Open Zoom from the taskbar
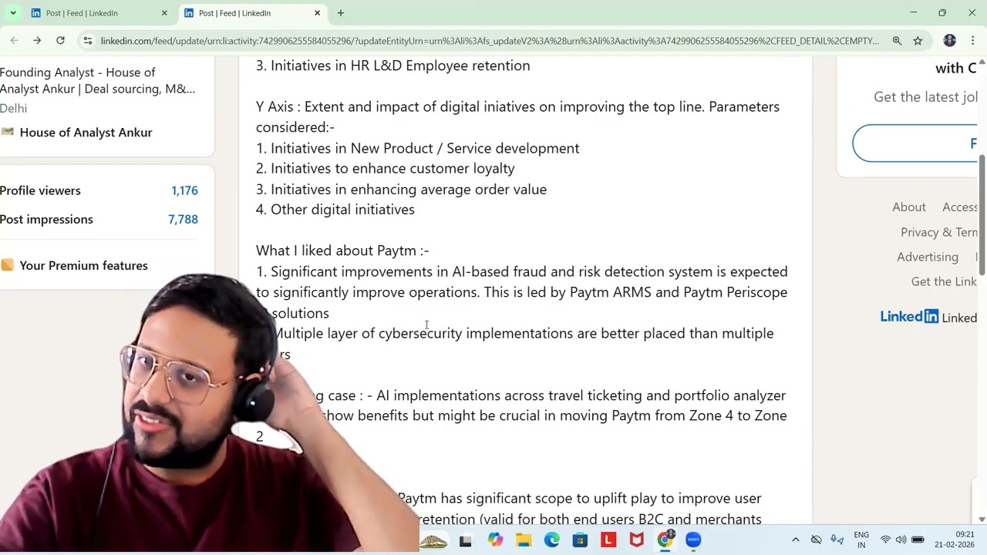The width and height of the screenshot is (987, 555). [693, 540]
